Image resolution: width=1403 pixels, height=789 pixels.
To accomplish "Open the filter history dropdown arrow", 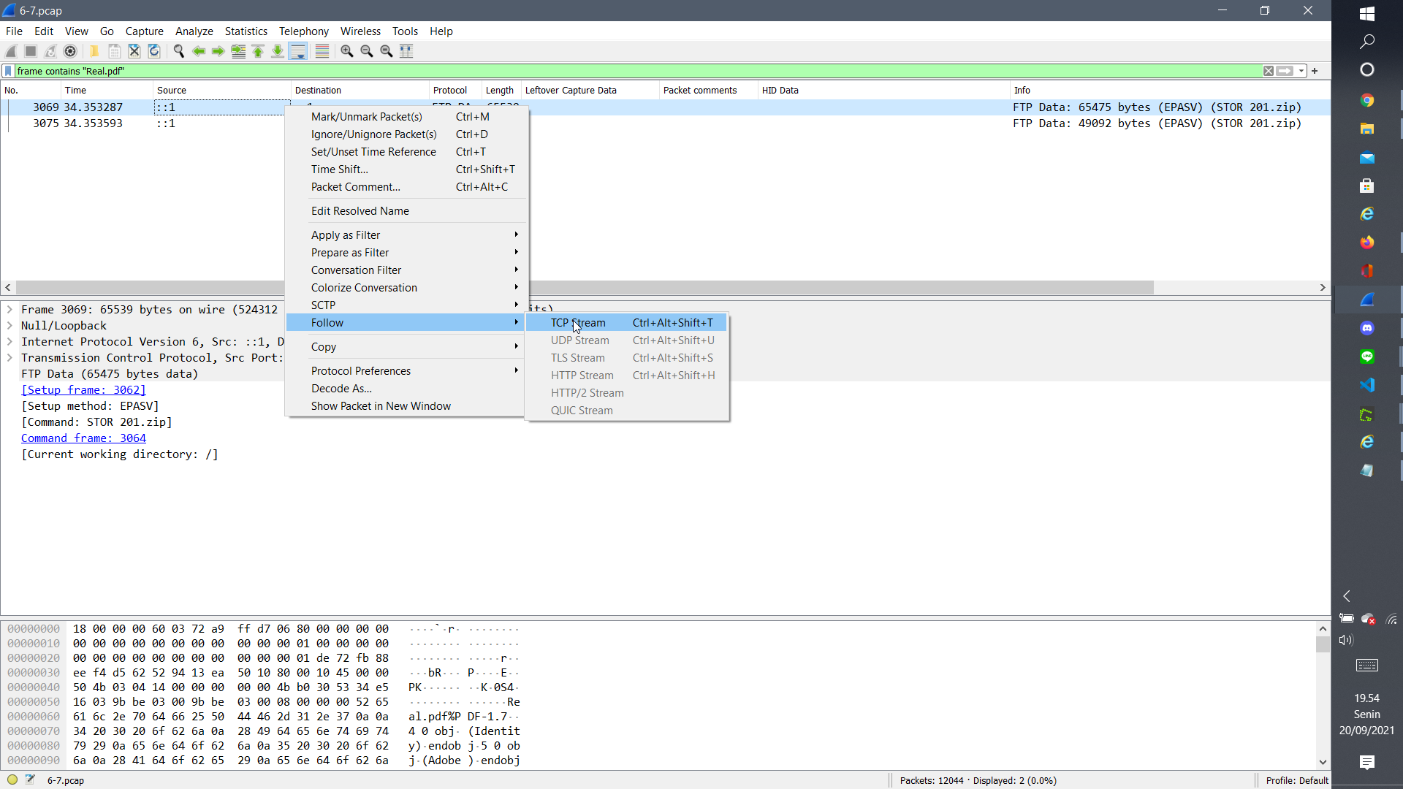I will [x=1301, y=71].
